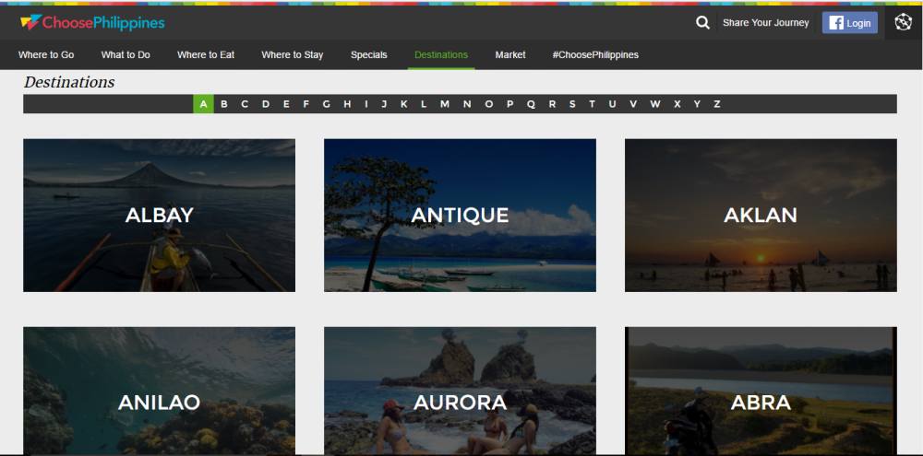
Task: Open the Share Your Journey link
Action: [766, 23]
